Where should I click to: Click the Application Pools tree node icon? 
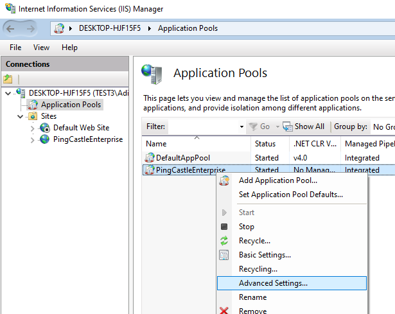tap(33, 105)
